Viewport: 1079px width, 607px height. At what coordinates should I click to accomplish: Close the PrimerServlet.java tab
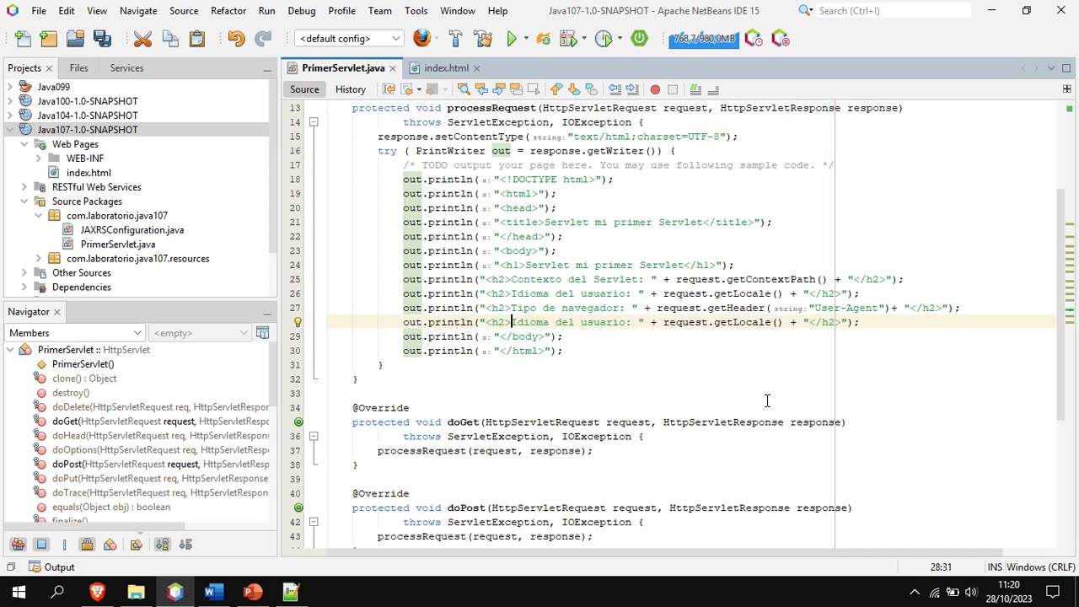coord(392,68)
